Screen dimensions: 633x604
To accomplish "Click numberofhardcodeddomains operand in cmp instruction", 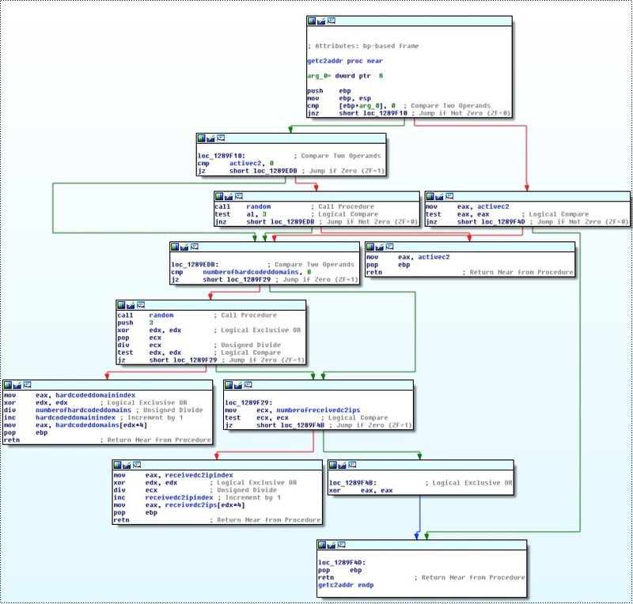I will click(244, 272).
